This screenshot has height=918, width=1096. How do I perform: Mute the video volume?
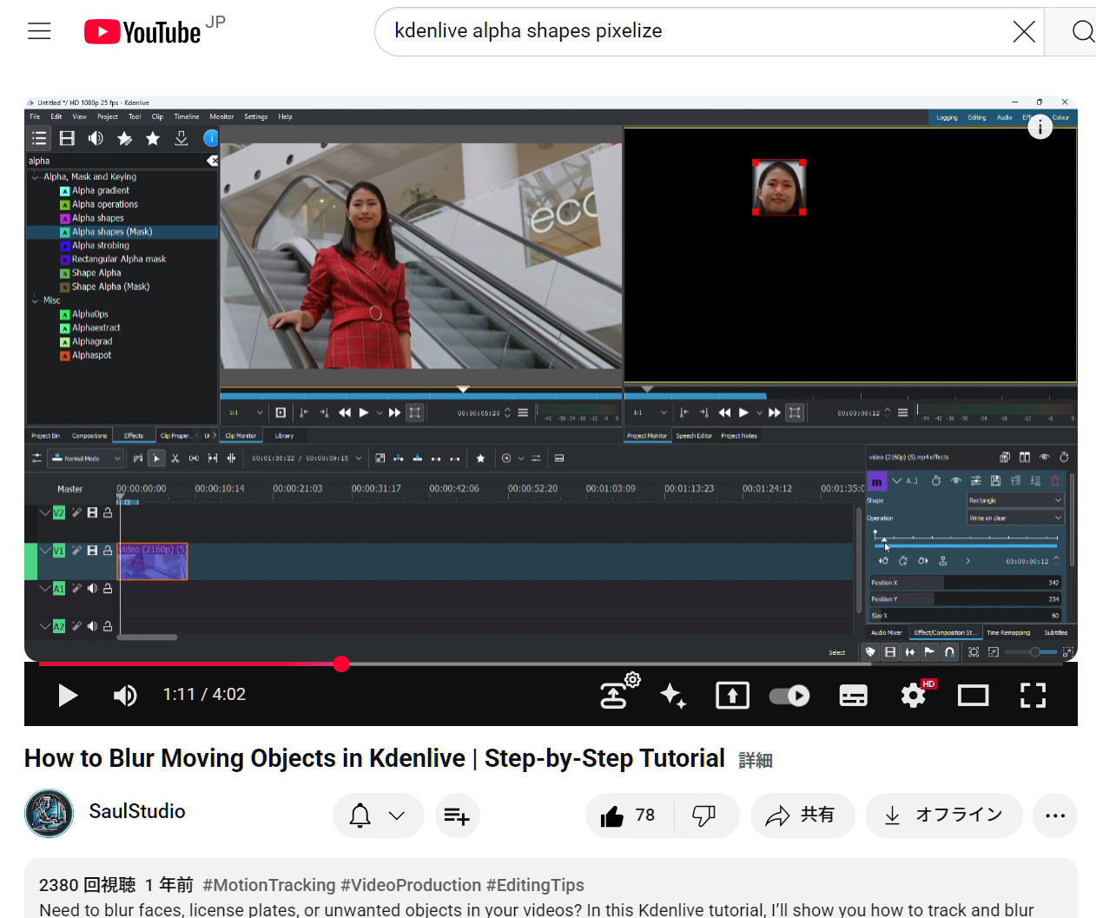125,695
